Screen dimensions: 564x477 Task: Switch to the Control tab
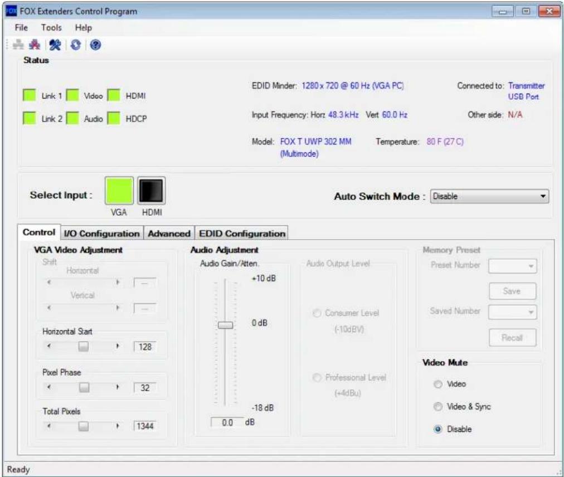39,232
